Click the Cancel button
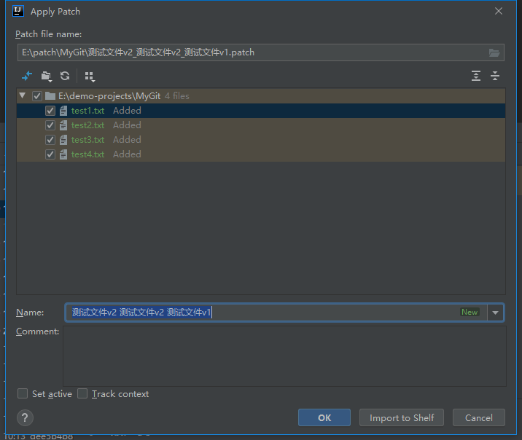522x440 pixels. tap(479, 417)
